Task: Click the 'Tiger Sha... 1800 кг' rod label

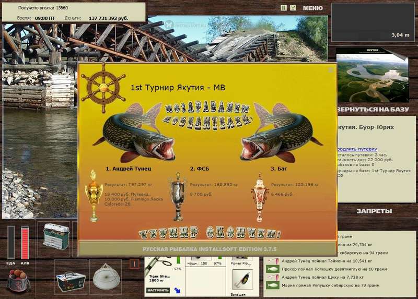Action: click(159, 279)
